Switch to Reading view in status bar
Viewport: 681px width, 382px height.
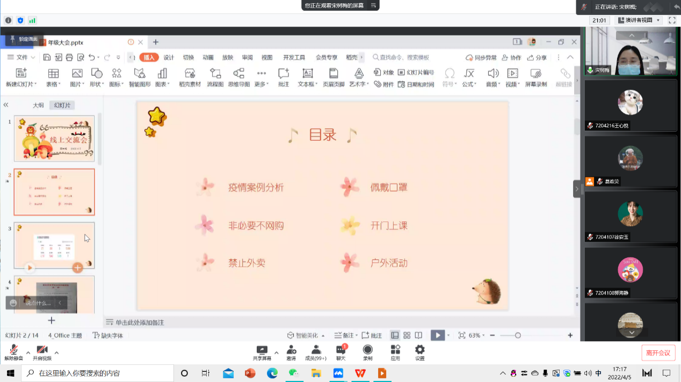[x=418, y=335]
